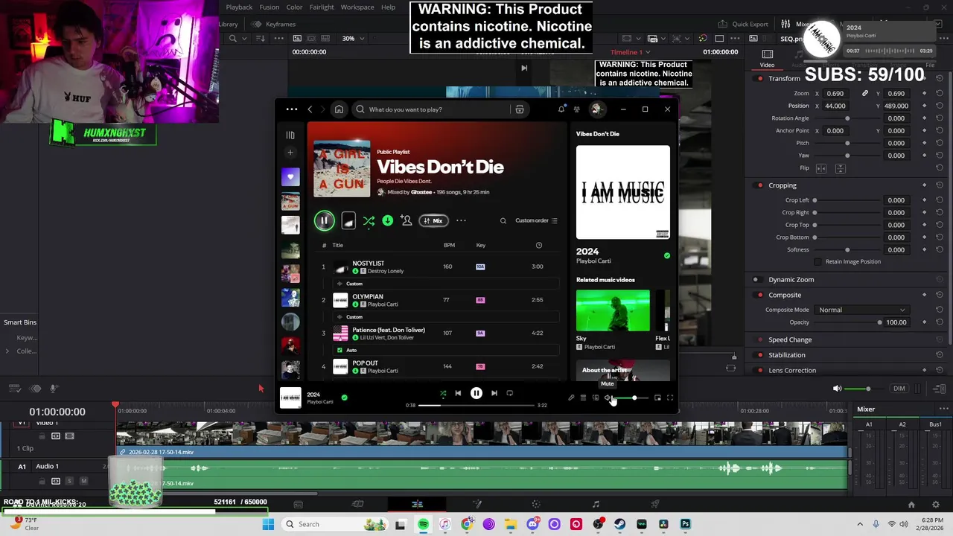953x536 pixels.
Task: Open the Fusion menu in DaVinci Resolve
Action: tap(270, 7)
